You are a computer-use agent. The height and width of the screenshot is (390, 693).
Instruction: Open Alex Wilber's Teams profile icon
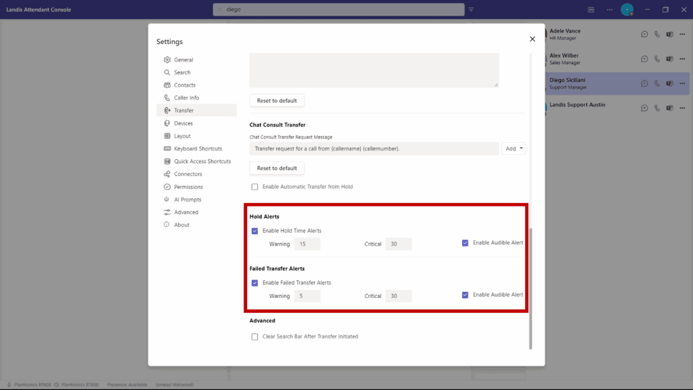(669, 59)
